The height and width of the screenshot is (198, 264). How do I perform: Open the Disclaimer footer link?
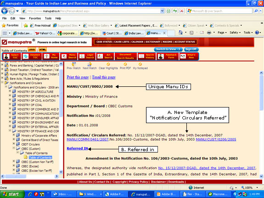(158, 182)
